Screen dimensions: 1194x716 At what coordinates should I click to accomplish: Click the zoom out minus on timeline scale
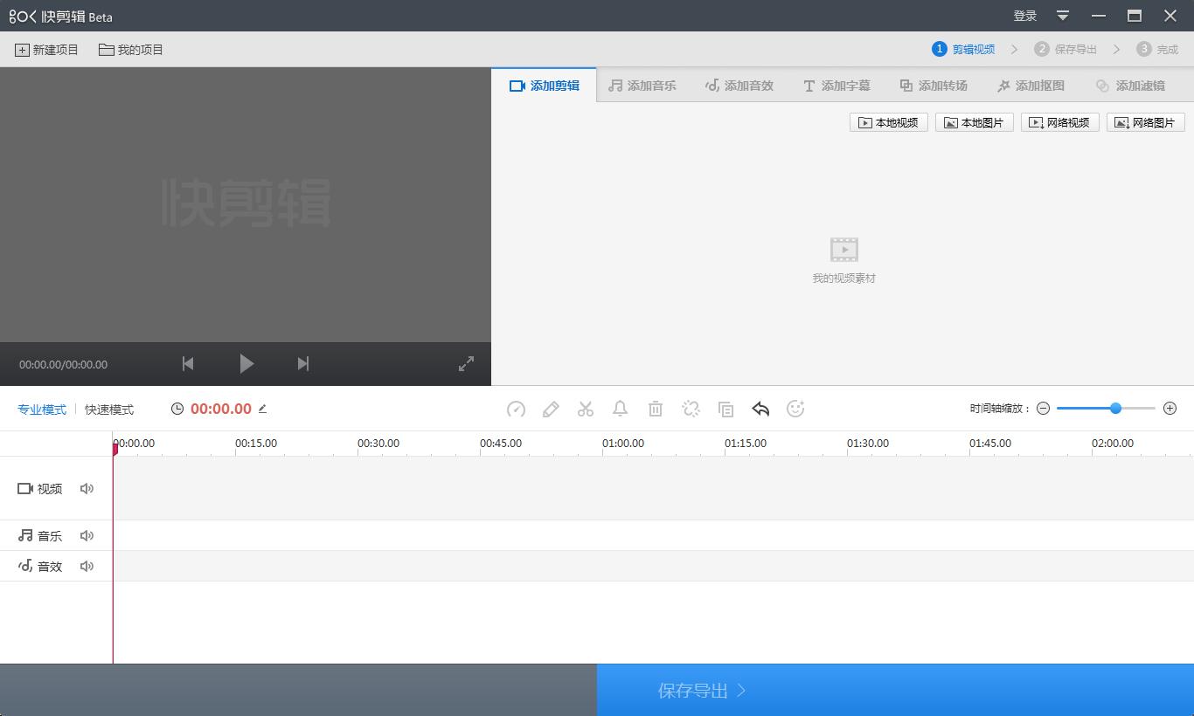point(1044,408)
